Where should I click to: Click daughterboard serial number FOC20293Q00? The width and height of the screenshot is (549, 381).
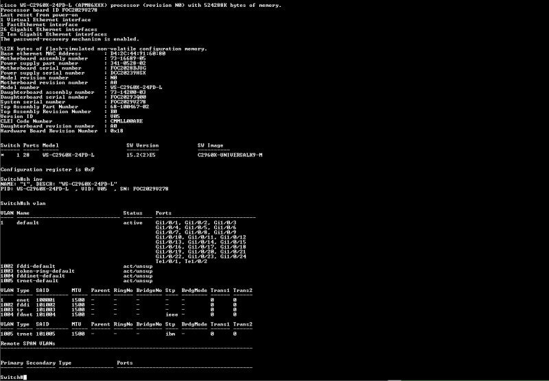128,97
